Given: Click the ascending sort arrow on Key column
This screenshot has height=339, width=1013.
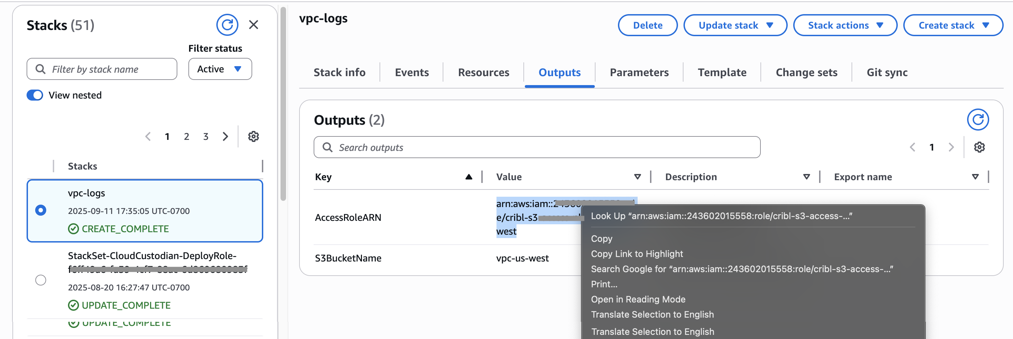Looking at the screenshot, I should (x=469, y=176).
